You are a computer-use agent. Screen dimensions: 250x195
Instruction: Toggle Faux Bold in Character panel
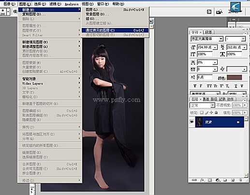tap(195, 86)
